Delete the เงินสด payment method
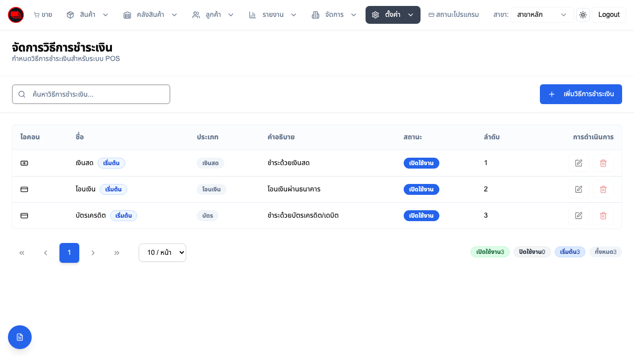Image resolution: width=634 pixels, height=357 pixels. (603, 163)
